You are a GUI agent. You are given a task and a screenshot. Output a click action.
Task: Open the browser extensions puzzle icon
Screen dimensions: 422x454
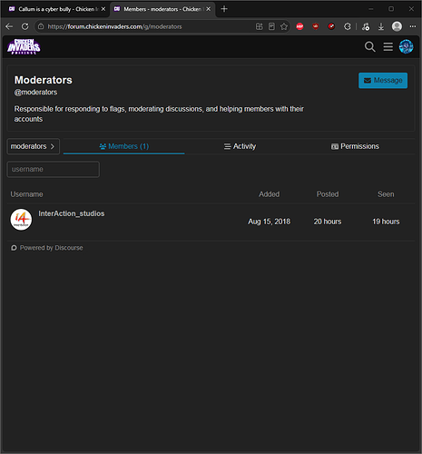tap(348, 26)
